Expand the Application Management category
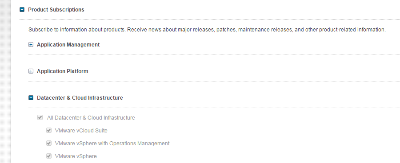Viewport: 400px width, 163px height. pyautogui.click(x=31, y=44)
